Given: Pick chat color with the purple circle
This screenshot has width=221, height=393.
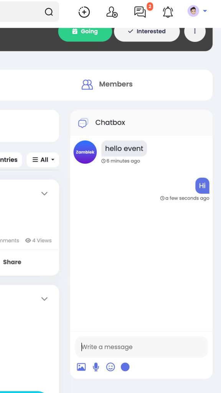Looking at the screenshot, I should (x=125, y=367).
